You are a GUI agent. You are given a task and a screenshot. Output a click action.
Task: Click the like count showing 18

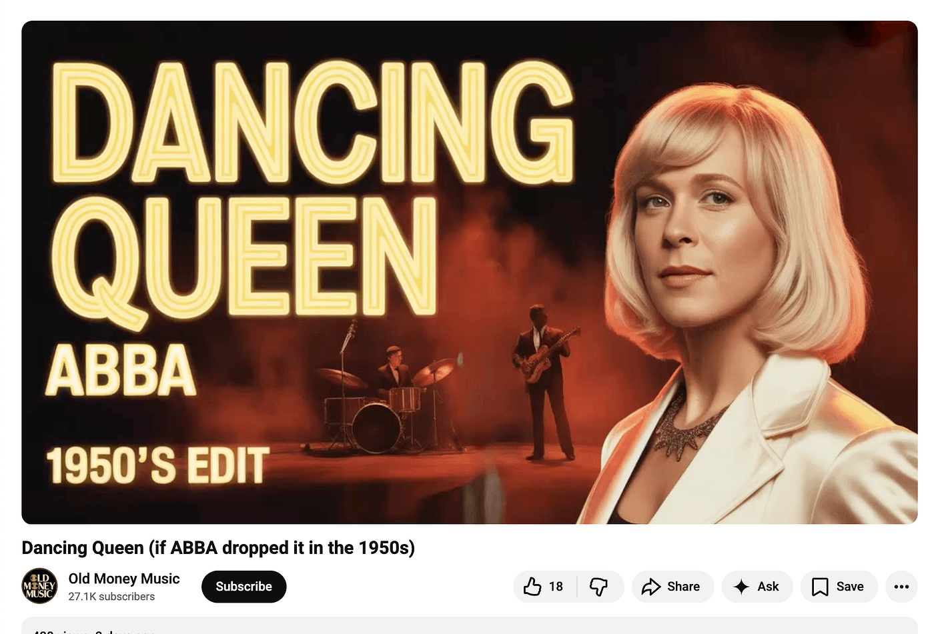556,587
